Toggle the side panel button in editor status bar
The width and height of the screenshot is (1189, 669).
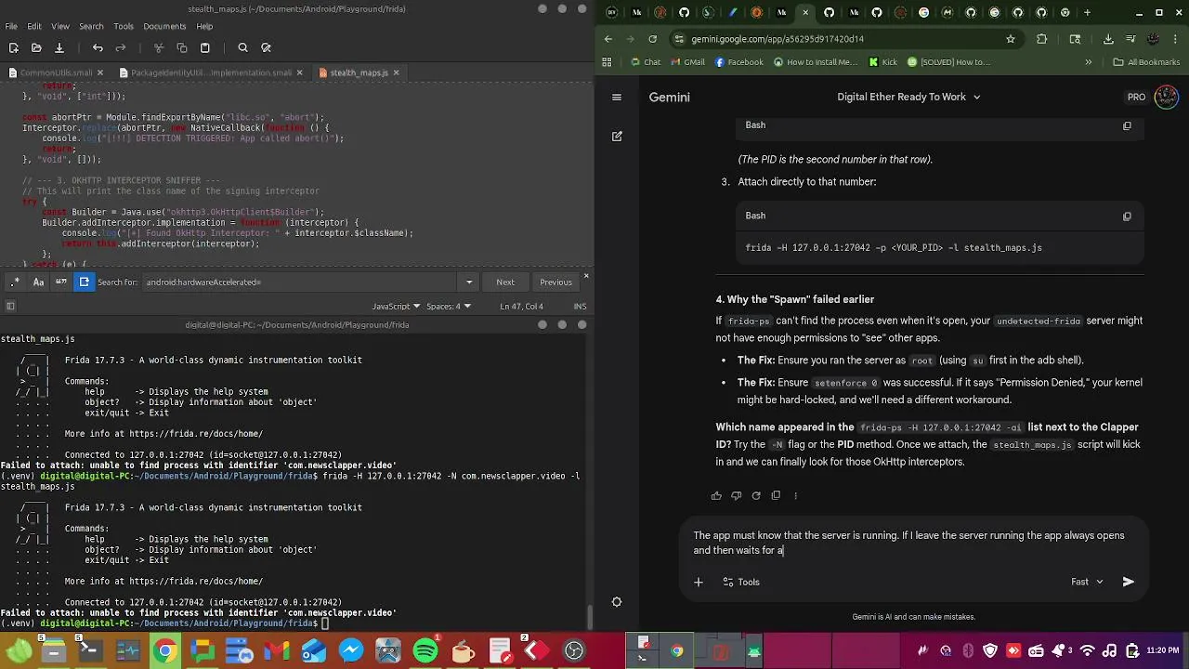10,307
